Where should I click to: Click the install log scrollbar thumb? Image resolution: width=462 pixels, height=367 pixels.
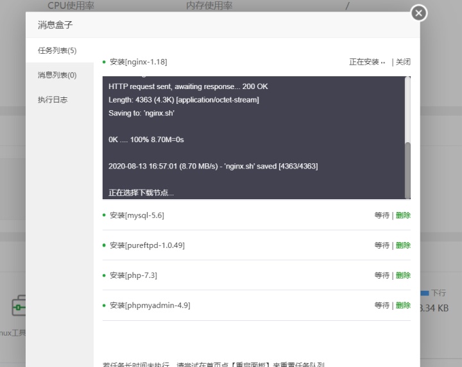click(407, 170)
